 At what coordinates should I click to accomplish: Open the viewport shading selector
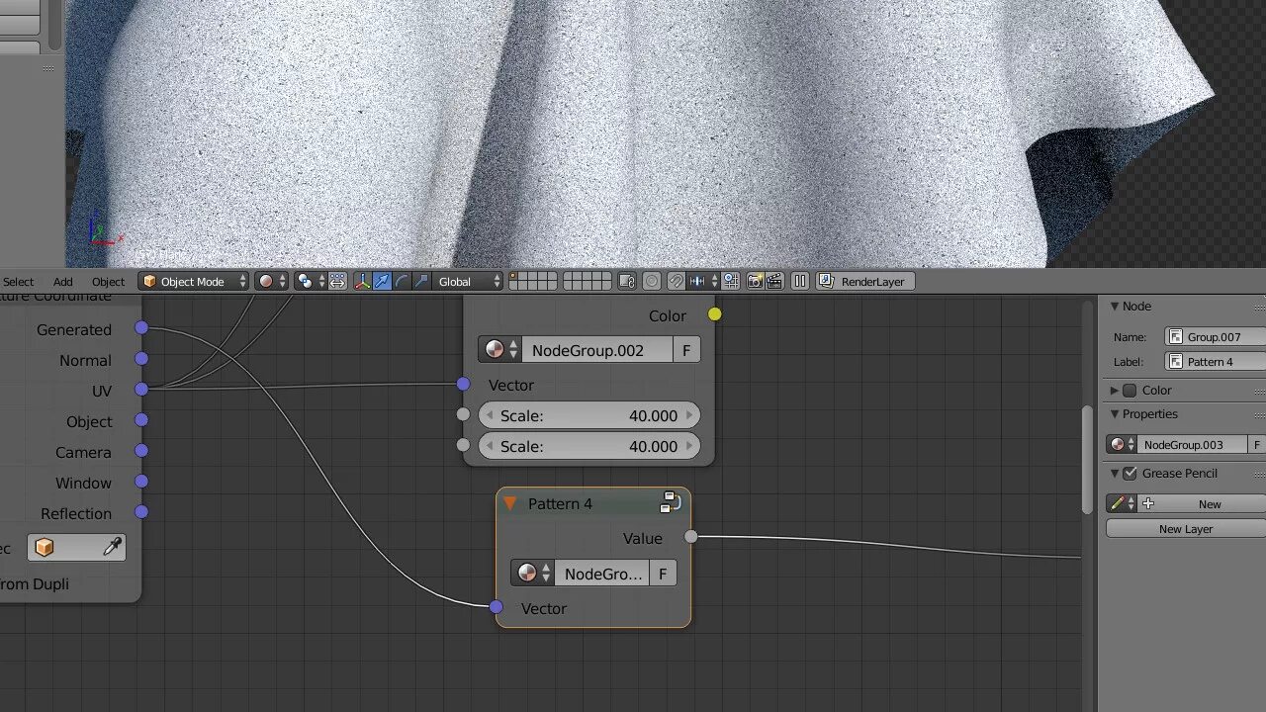point(271,282)
